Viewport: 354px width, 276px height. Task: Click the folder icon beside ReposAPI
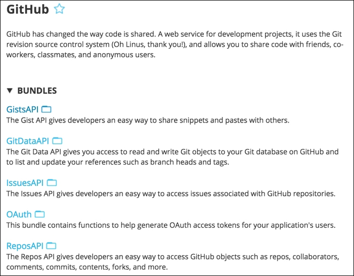pyautogui.click(x=51, y=246)
